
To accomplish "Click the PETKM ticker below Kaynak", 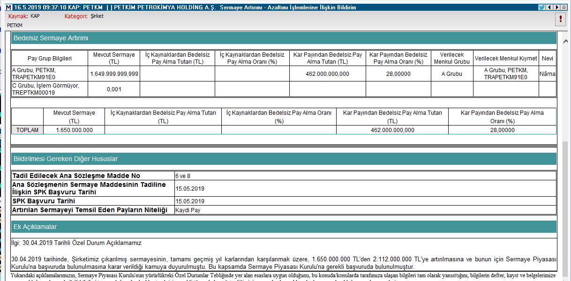I will click(x=15, y=25).
